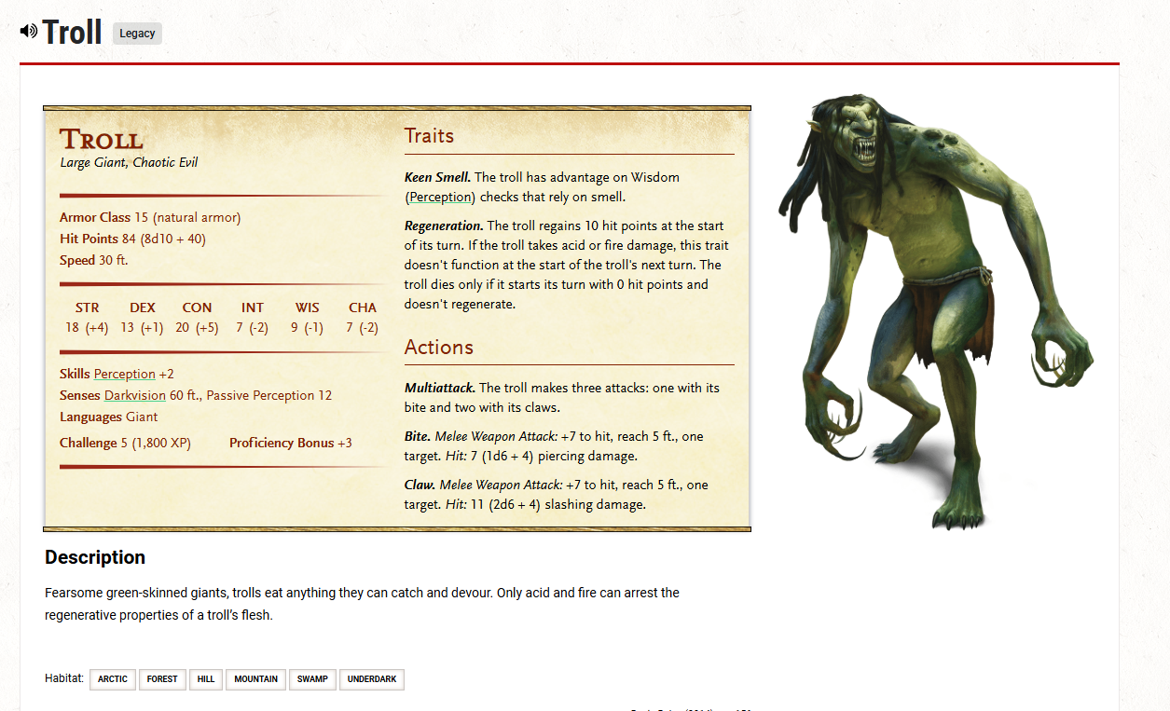Select the Arctic habitat tag
This screenshot has width=1170, height=711.
click(x=113, y=679)
